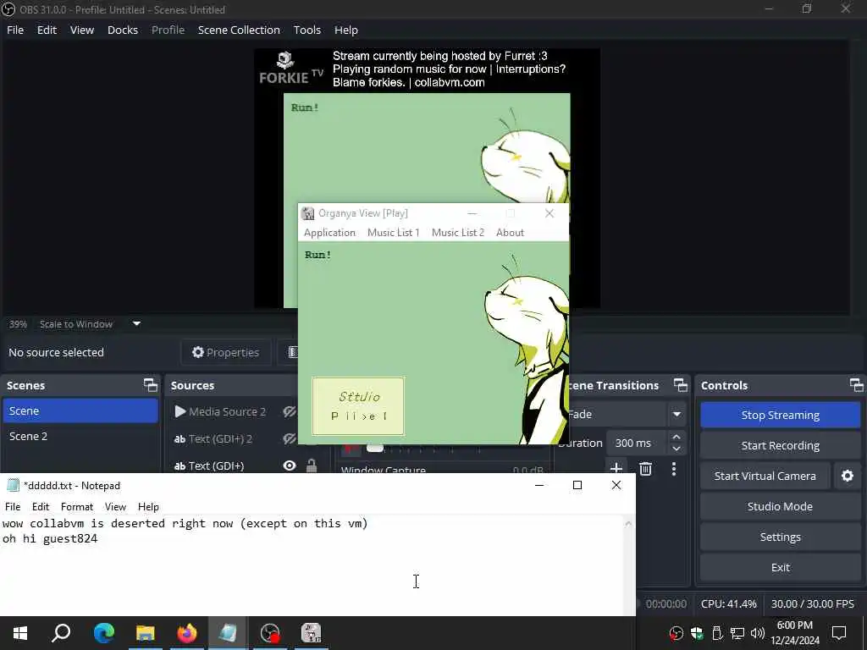This screenshot has width=867, height=650.
Task: Decrease transition duration stepper
Action: pos(676,449)
